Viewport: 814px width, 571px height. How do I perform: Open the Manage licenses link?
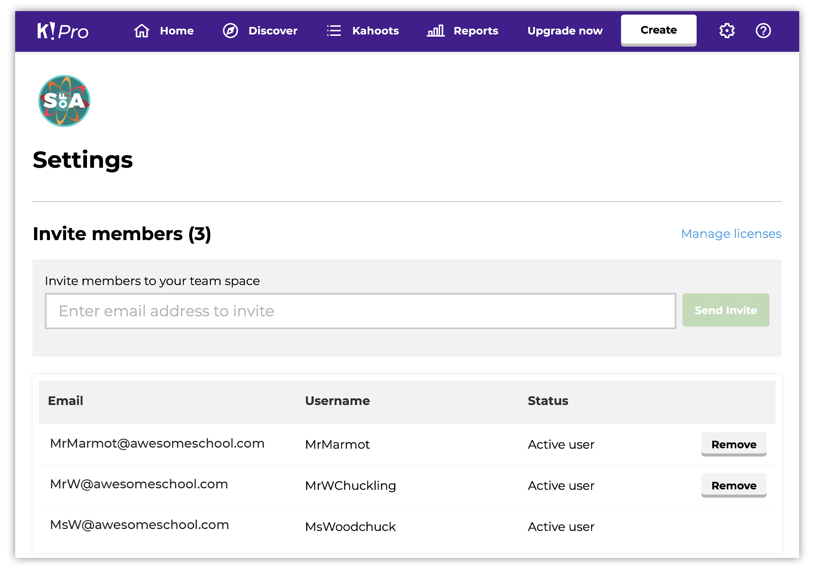(731, 234)
